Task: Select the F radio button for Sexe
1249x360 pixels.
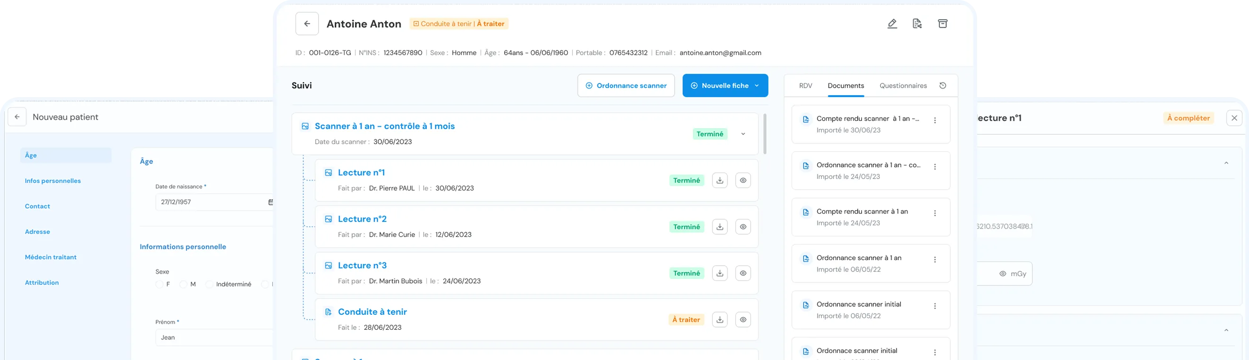Action: [160, 285]
